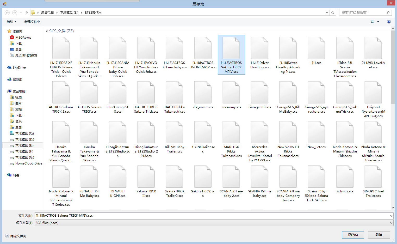Select the Schmitz.scs file icon
The width and height of the screenshot is (397, 244).
[345, 177]
